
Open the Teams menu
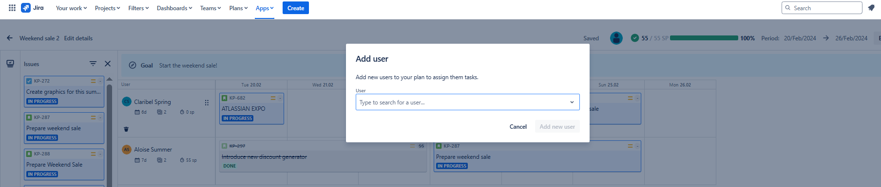tap(211, 8)
